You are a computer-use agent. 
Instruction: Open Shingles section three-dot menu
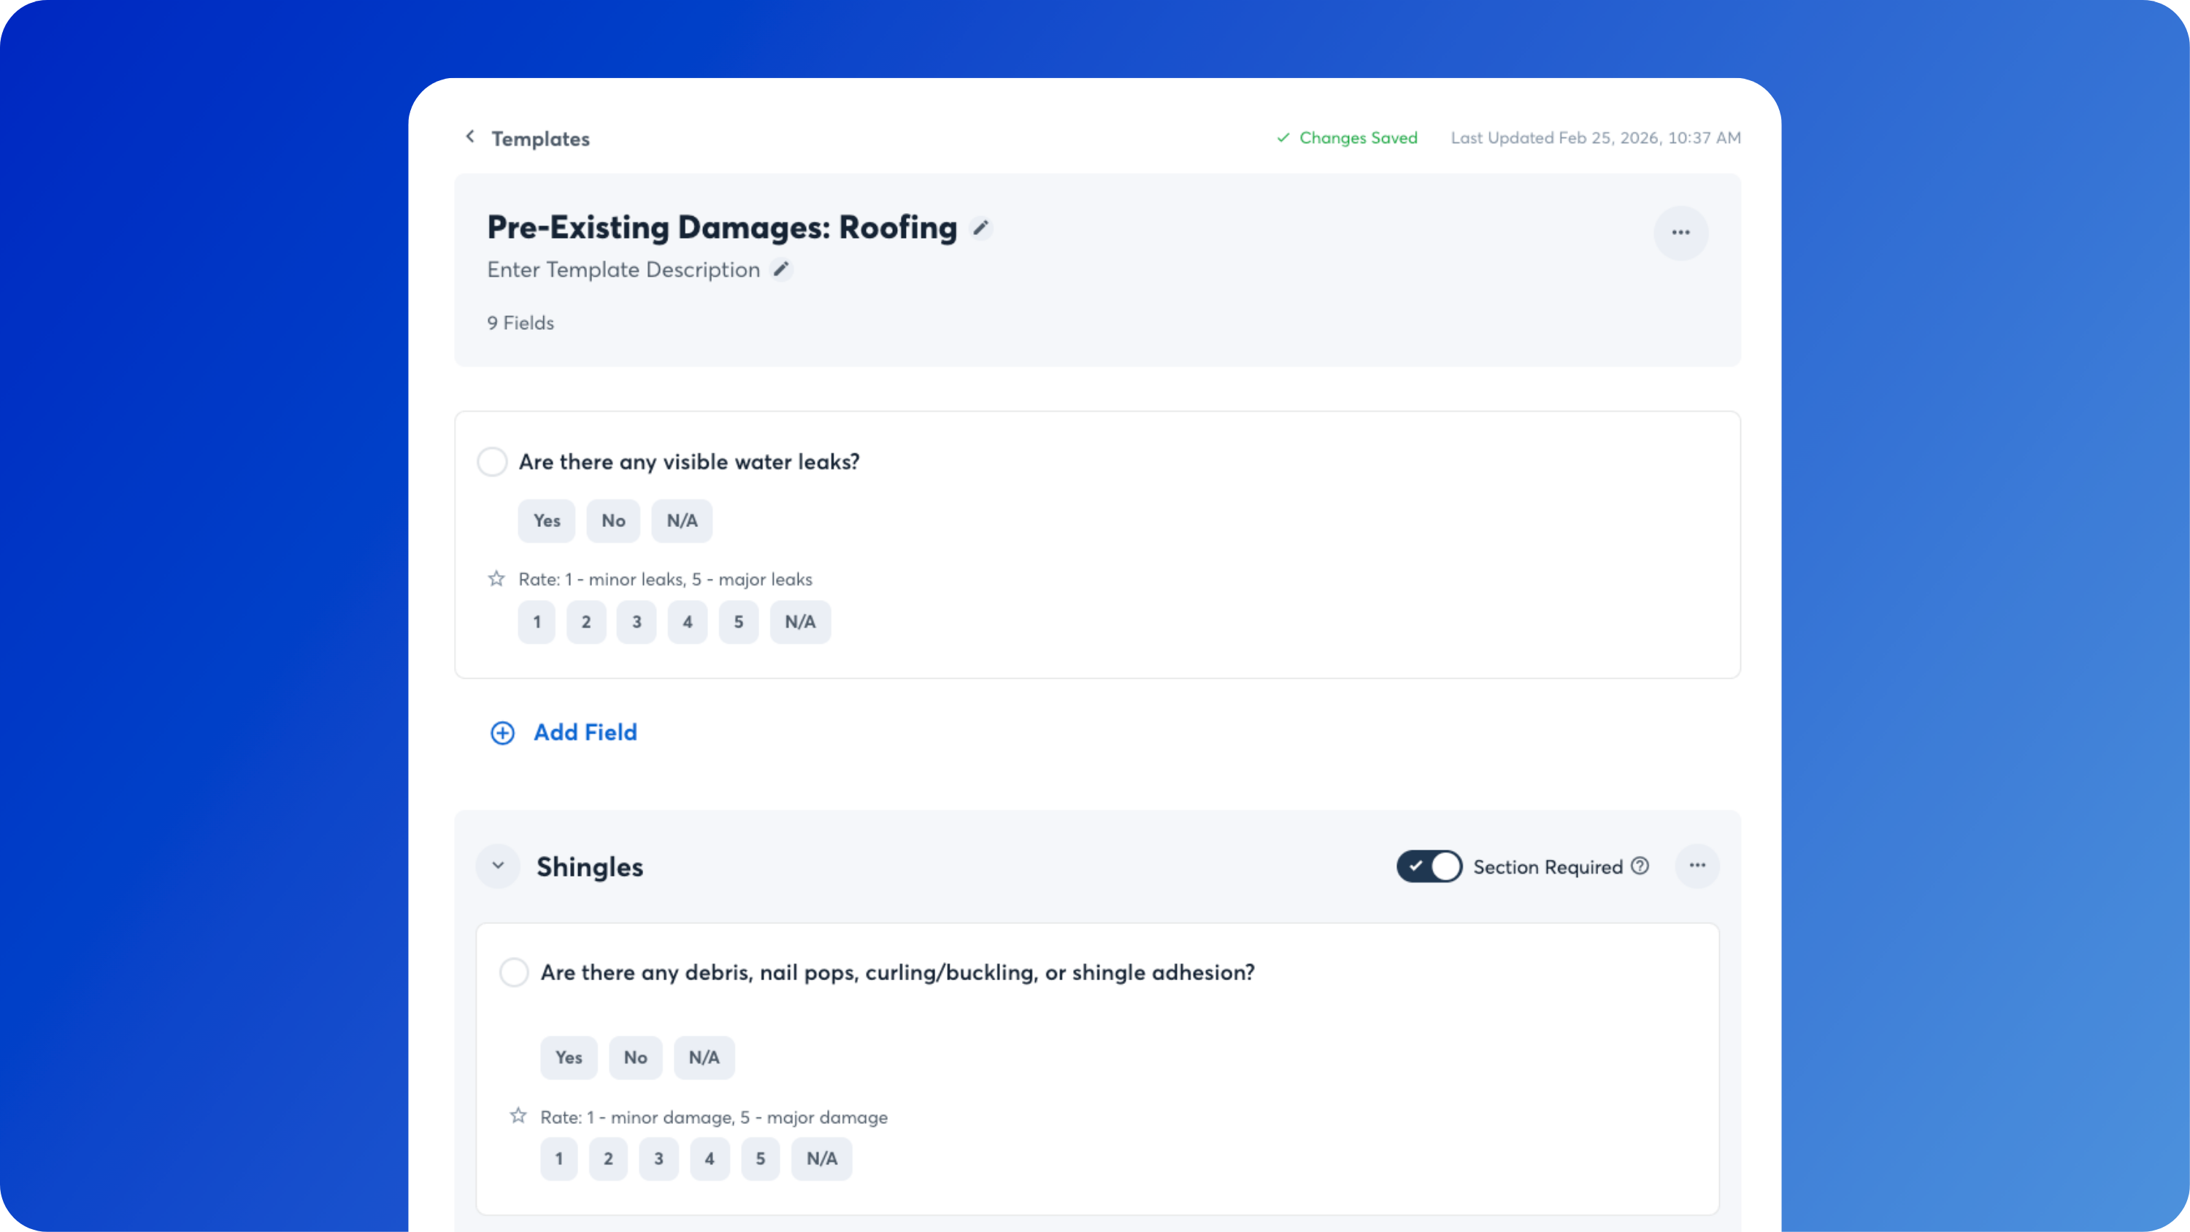[x=1697, y=866]
